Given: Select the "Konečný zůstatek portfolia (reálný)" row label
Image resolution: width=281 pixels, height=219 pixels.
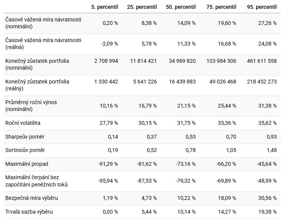Looking at the screenshot, I should point(37,85).
